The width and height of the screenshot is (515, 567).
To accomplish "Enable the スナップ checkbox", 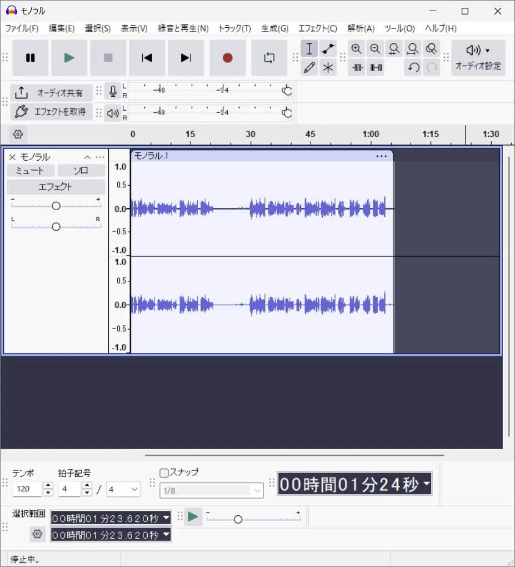I will 164,472.
